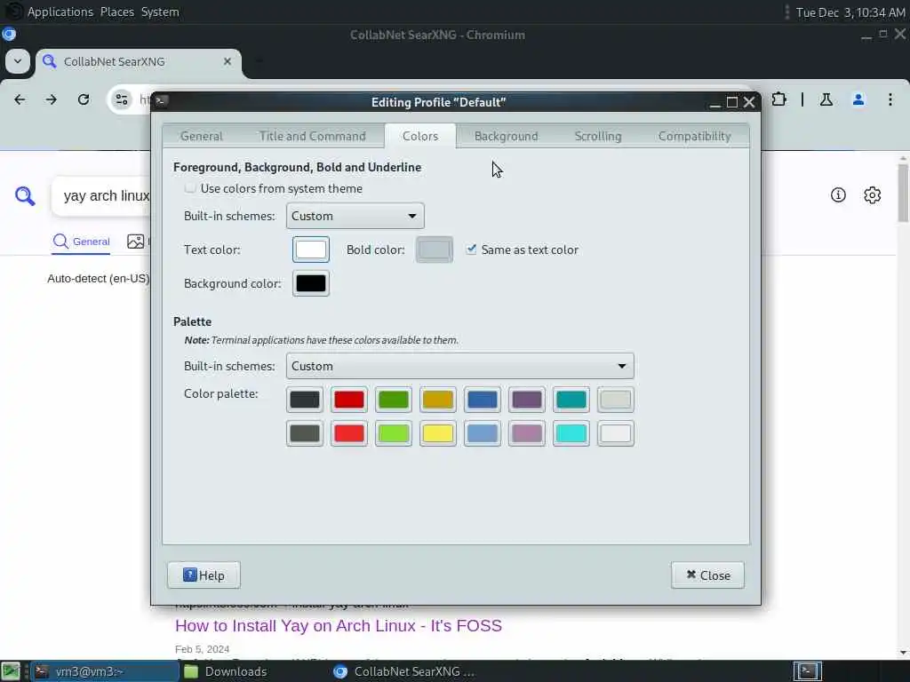Select SearXNG General category tab
910x682 pixels.
pos(81,242)
